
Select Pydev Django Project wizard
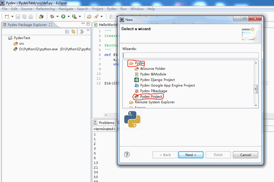click(155, 80)
